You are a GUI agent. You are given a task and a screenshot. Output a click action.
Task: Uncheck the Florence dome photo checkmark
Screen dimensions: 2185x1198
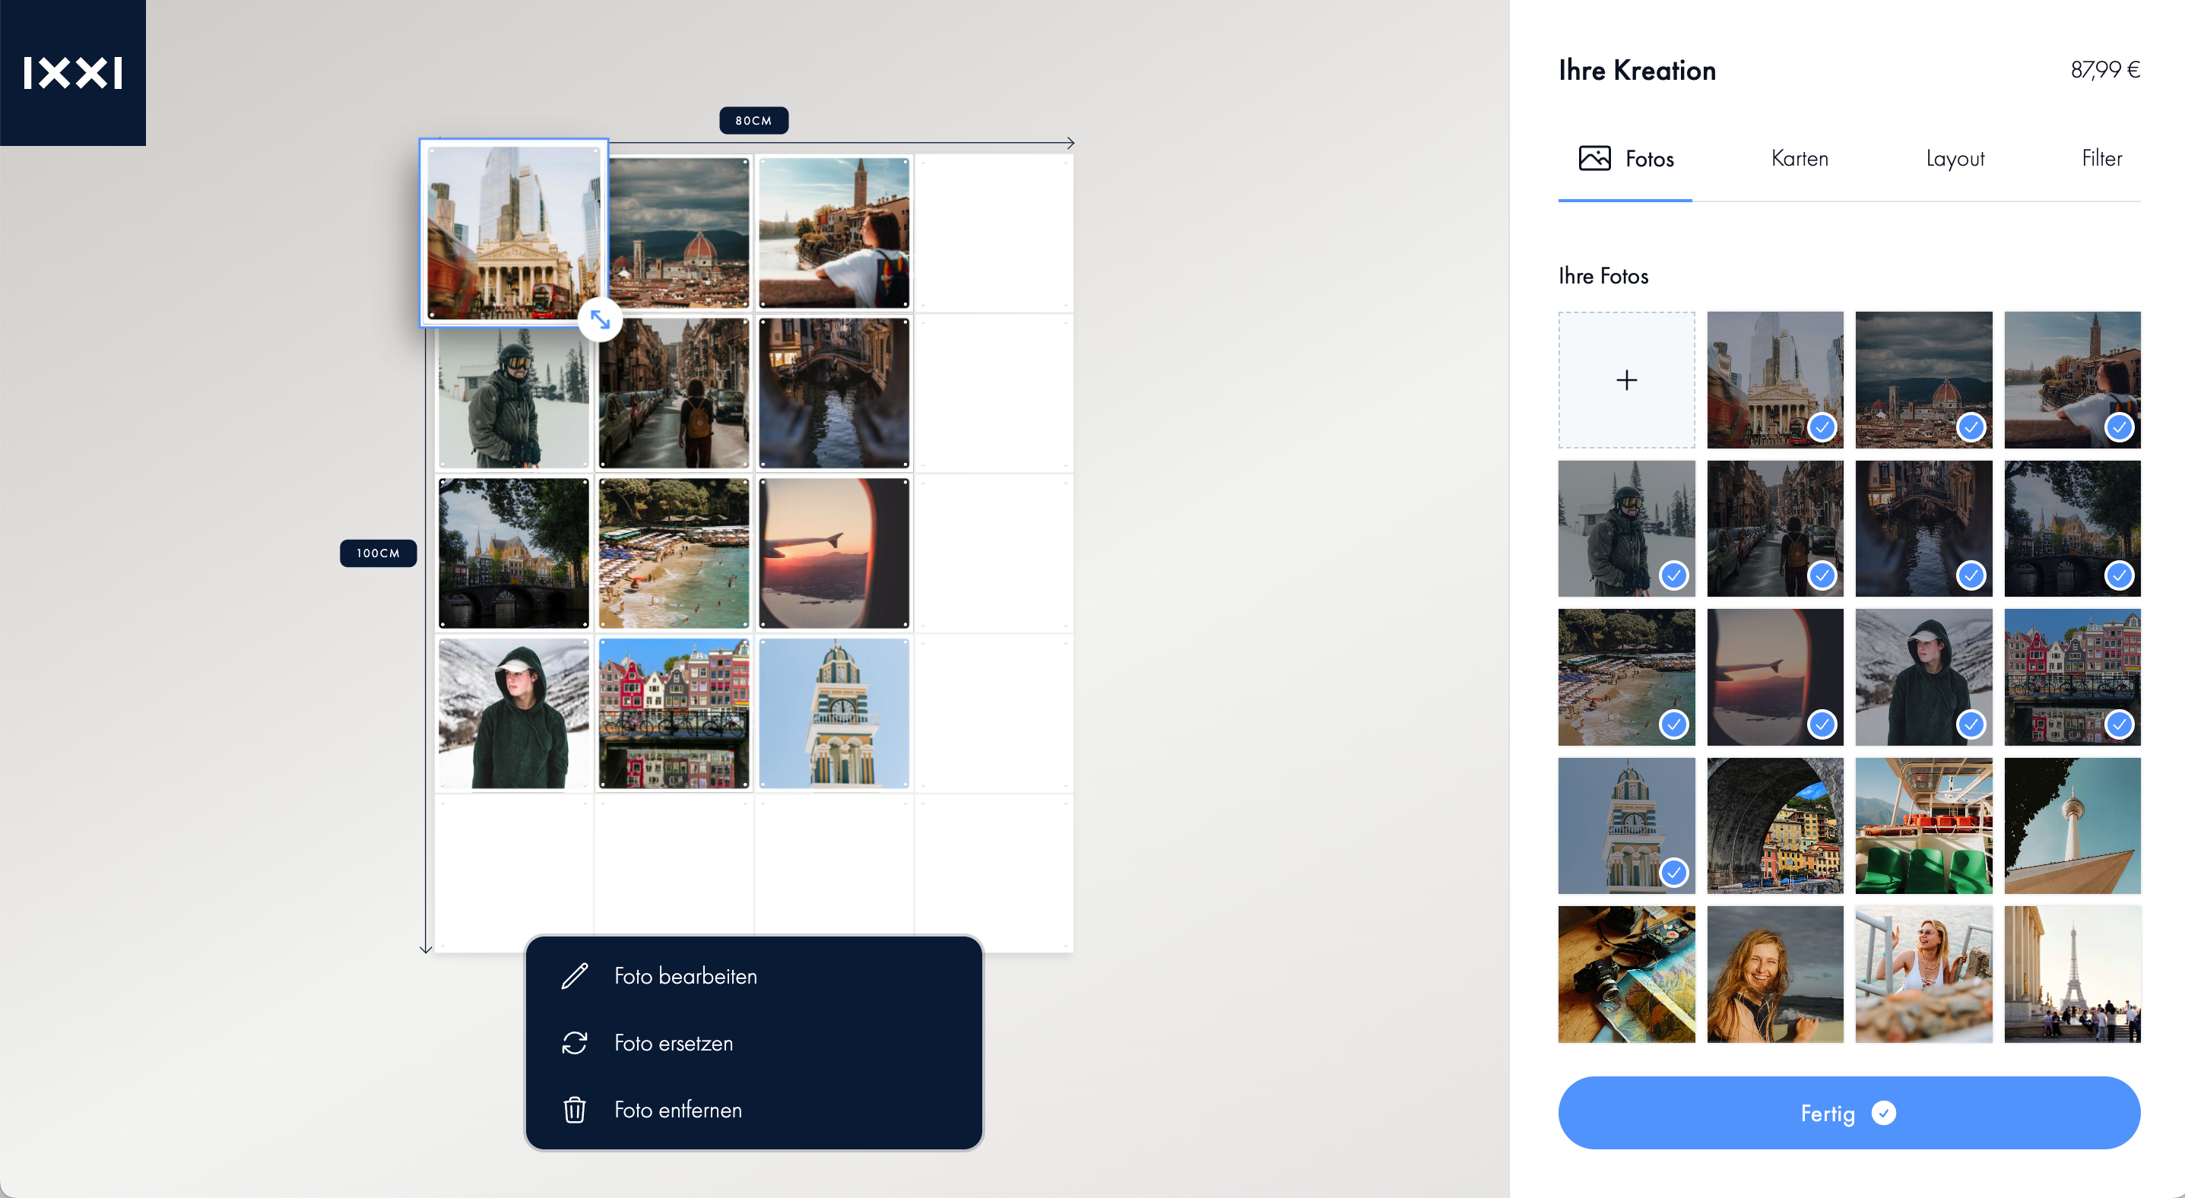coord(1971,427)
